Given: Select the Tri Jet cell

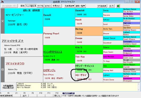Looking at the screenshot, I should (x=131, y=60).
